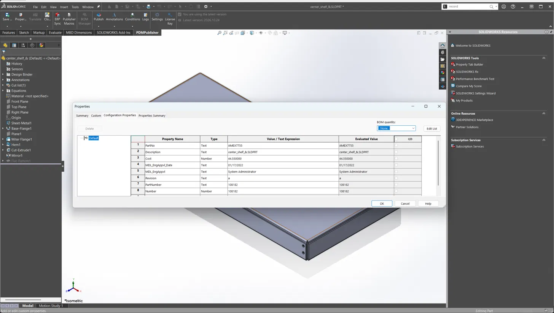Screen dimensions: 554x313
Task: Open the ConfigurationManager tab icon
Action: click(23, 45)
